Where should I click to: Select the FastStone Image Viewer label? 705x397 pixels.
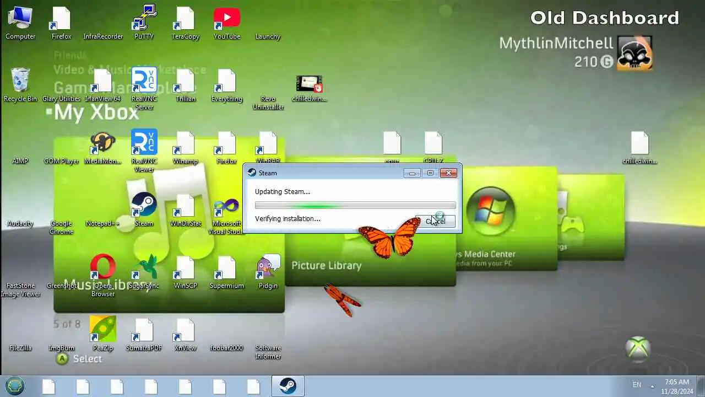(x=20, y=289)
